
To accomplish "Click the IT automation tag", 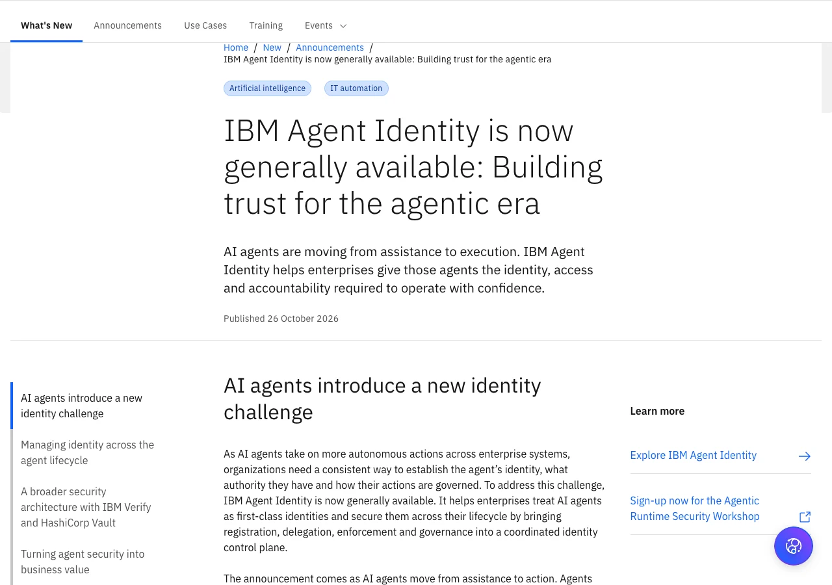I will (356, 88).
